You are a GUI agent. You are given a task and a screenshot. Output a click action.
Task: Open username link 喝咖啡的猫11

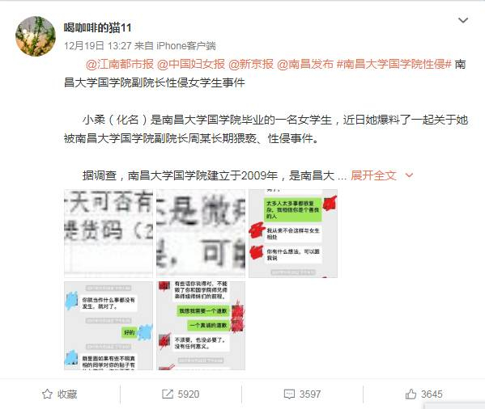[98, 27]
